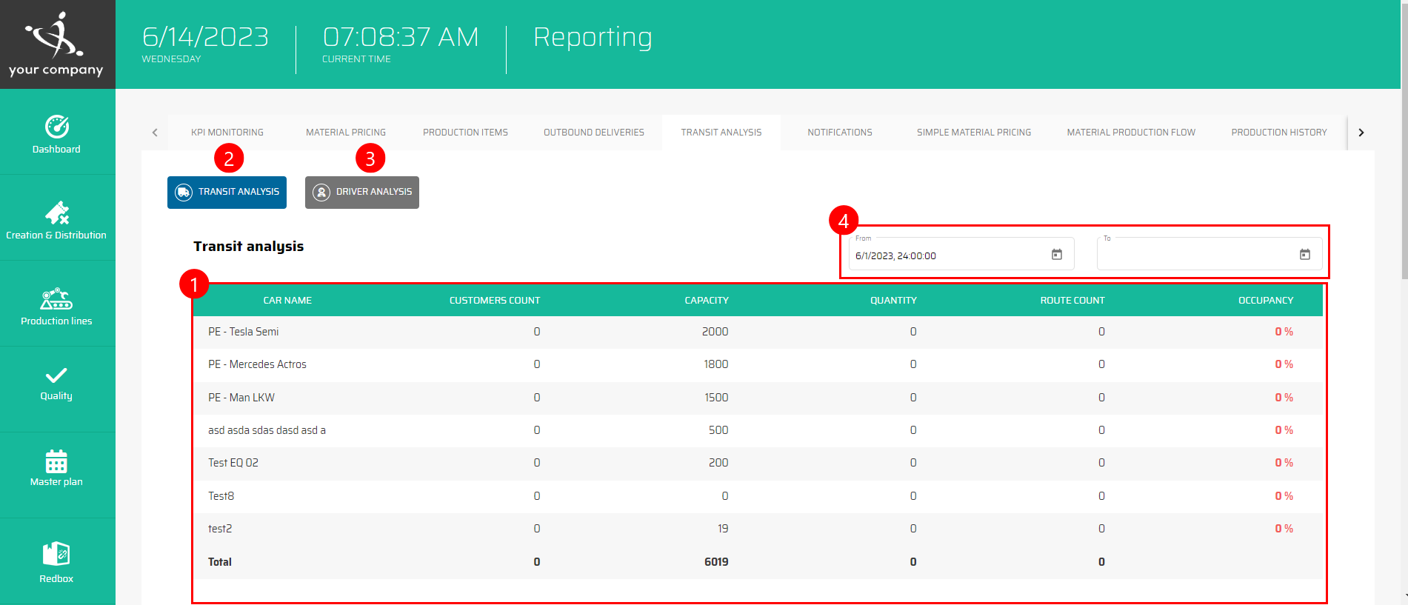Viewport: 1408px width, 605px height.
Task: Sort by the Occupancy column header
Action: [x=1265, y=301]
